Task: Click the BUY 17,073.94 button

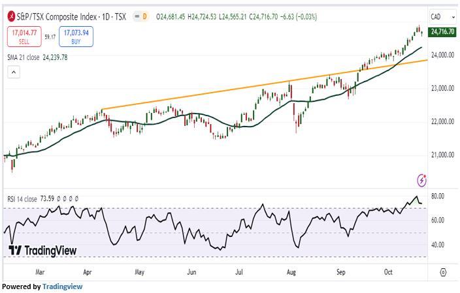Action: click(x=76, y=37)
